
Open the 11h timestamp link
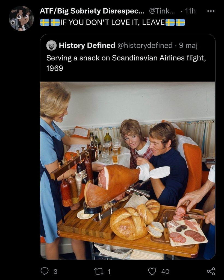coord(190,11)
